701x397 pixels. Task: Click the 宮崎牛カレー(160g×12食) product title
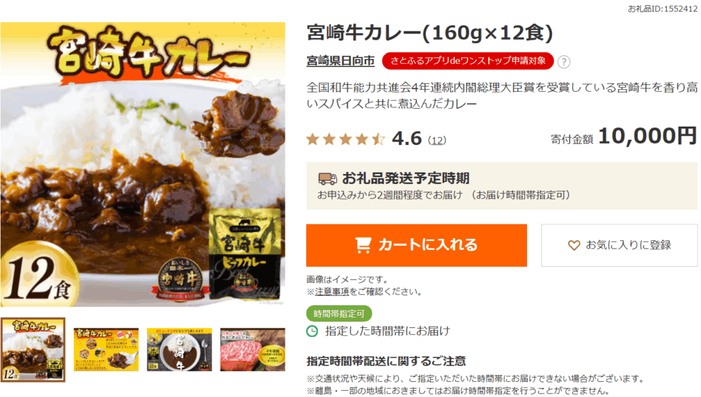coord(430,33)
